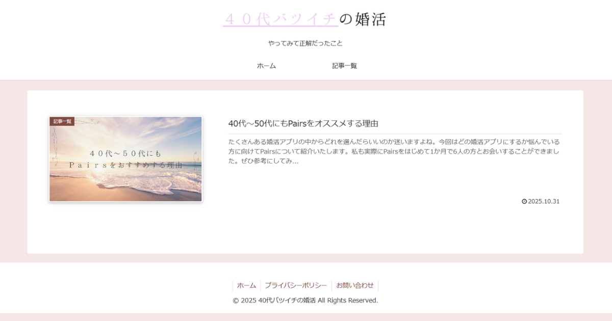Viewport: 612px width, 321px height.
Task: Click the article excerpt starting with たくさんある婚活アプリ
Action: [394, 151]
